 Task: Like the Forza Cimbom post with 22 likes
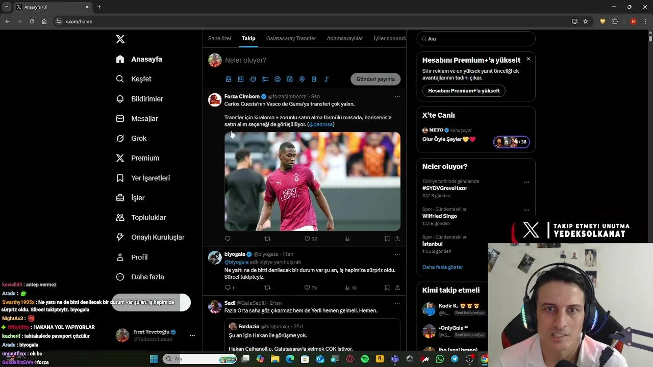point(311,239)
